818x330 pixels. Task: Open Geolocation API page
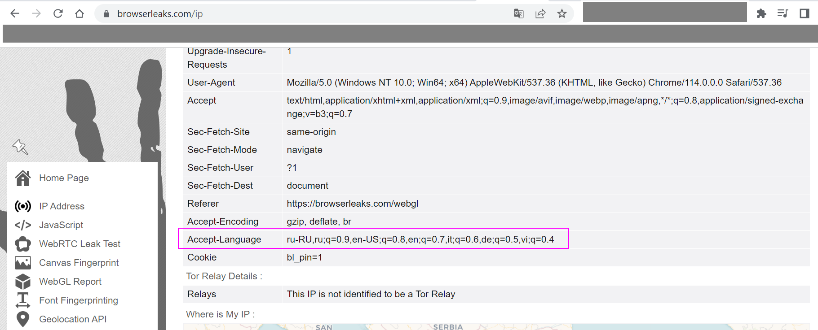coord(73,319)
